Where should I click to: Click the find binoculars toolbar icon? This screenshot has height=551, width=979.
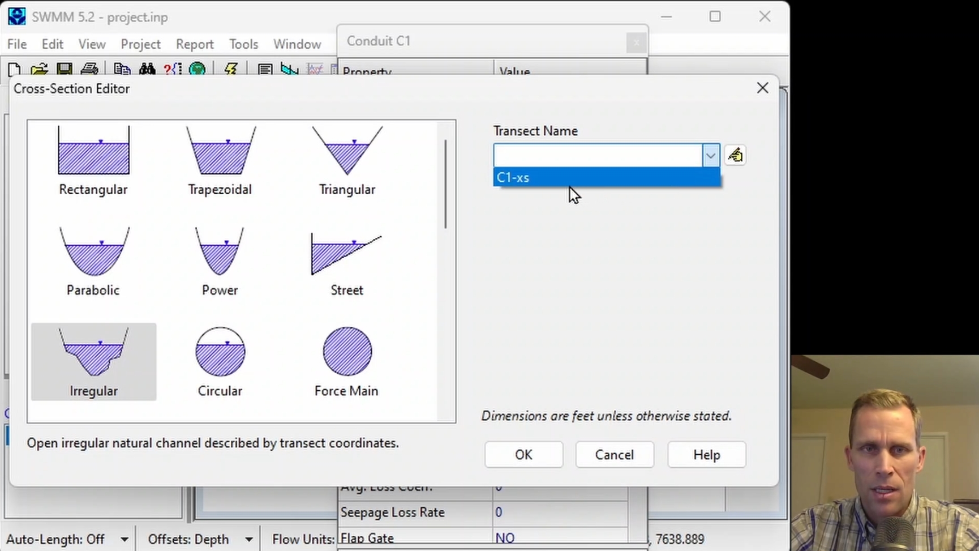(x=147, y=69)
